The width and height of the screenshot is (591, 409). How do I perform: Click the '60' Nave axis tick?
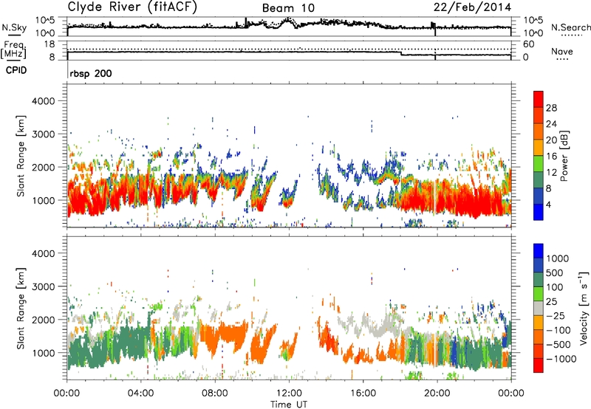click(x=528, y=44)
